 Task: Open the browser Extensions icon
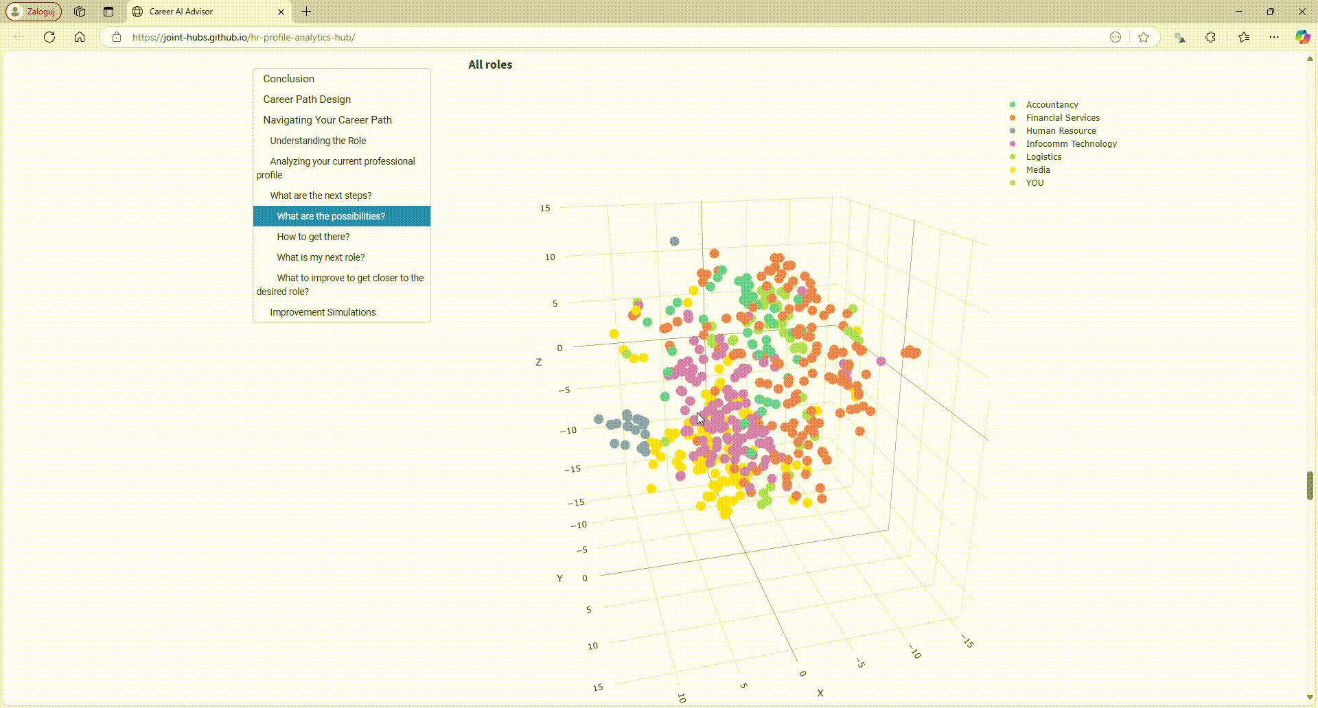(x=1210, y=37)
